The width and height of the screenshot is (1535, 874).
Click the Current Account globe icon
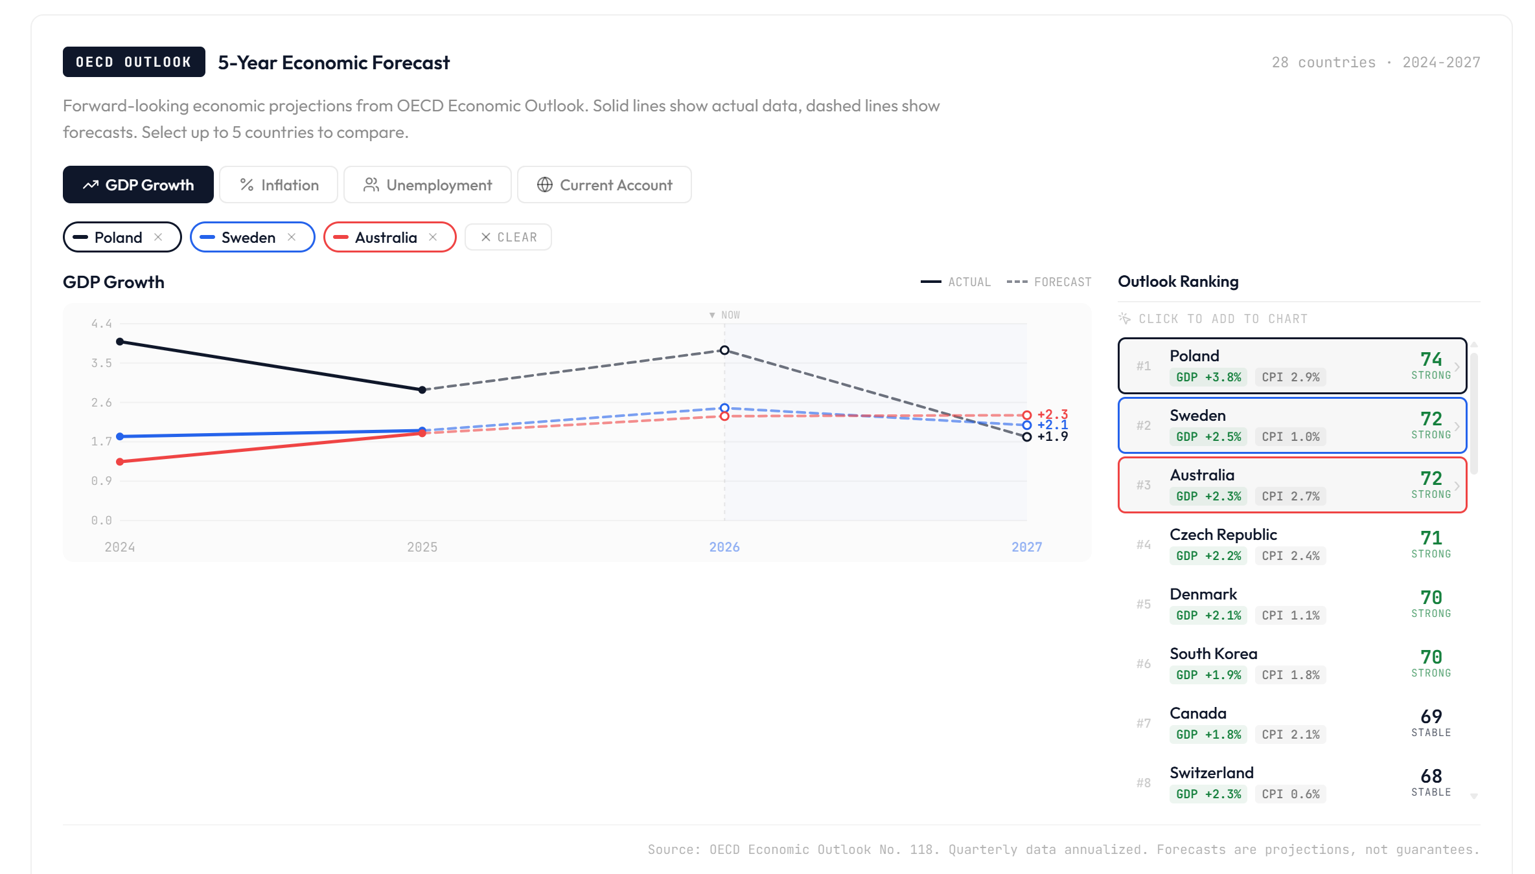point(544,185)
